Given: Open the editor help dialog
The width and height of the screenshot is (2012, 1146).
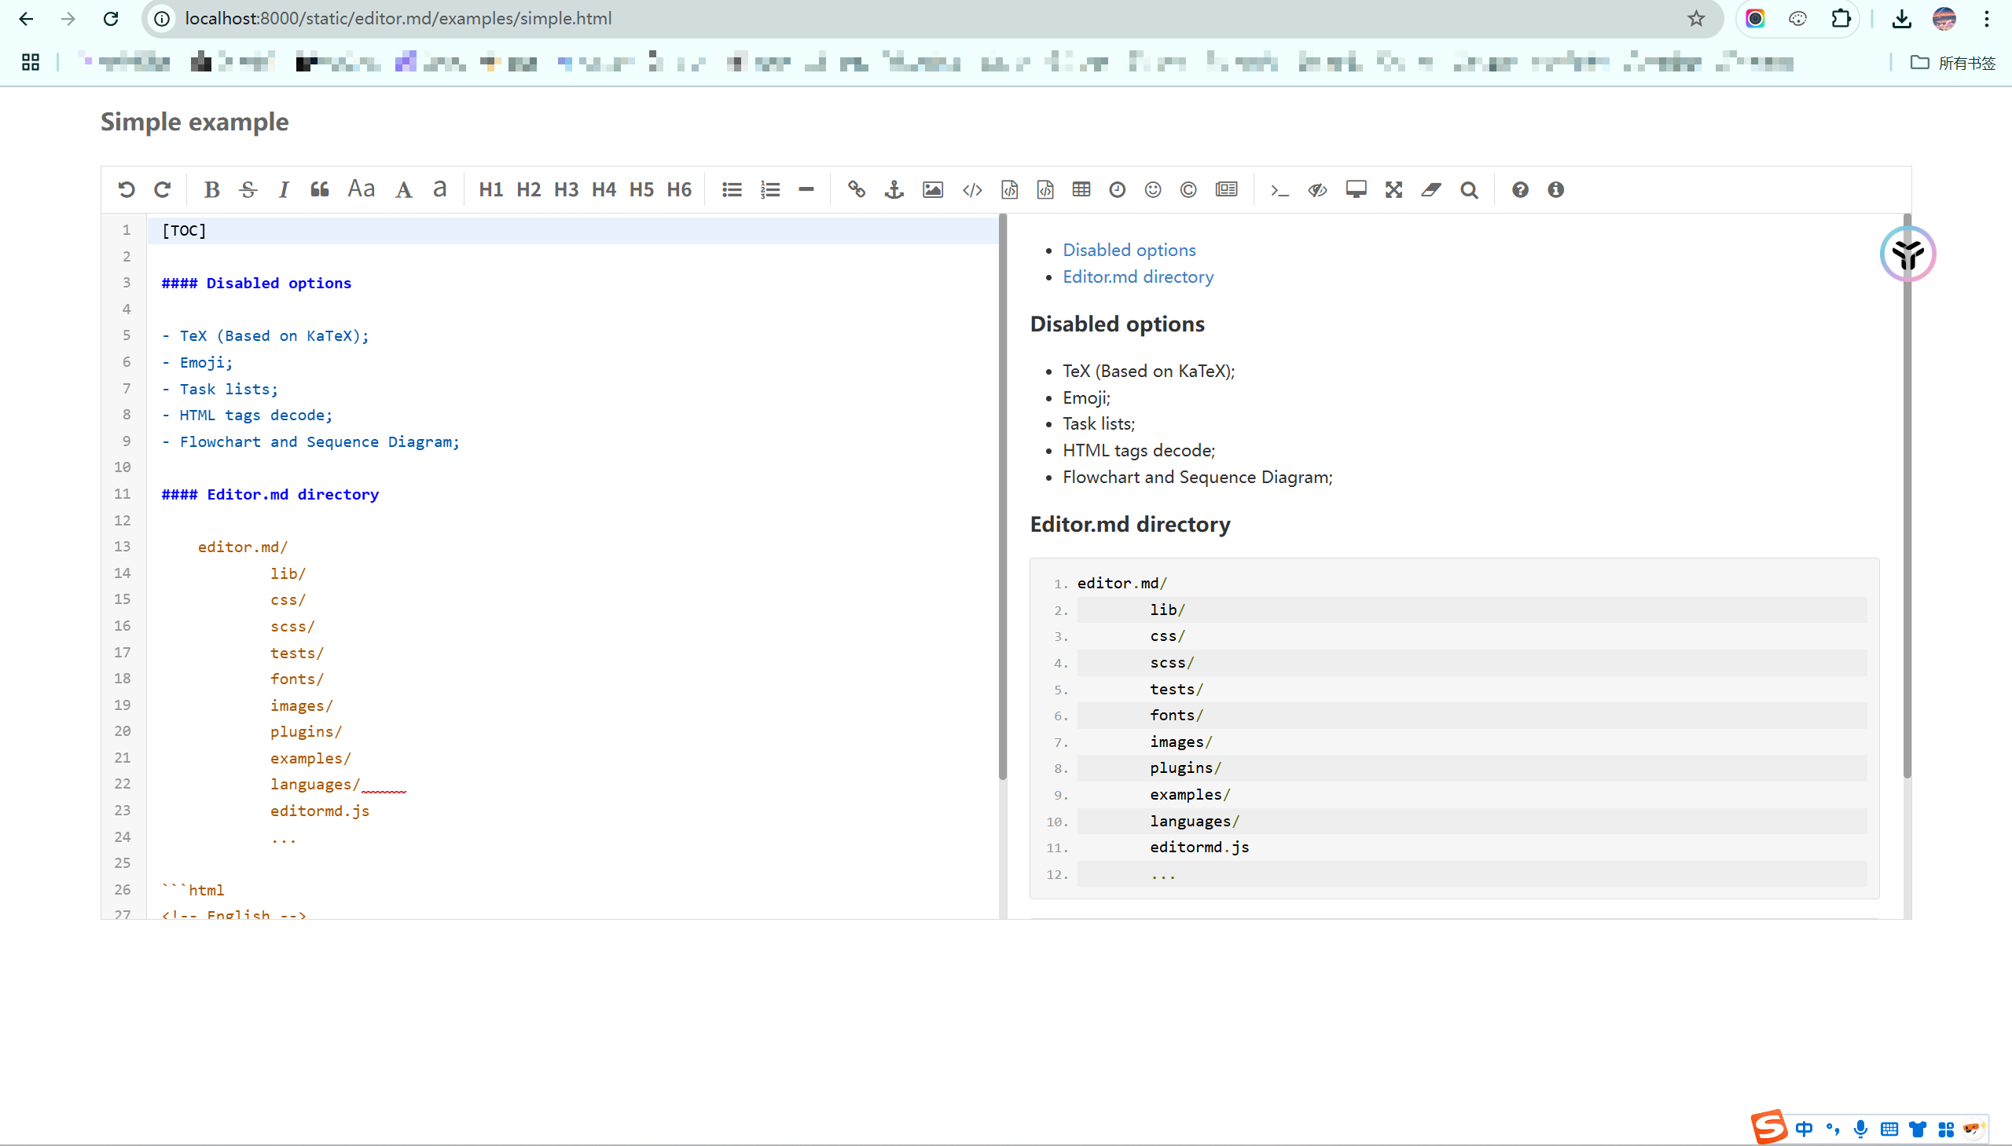Looking at the screenshot, I should point(1520,189).
